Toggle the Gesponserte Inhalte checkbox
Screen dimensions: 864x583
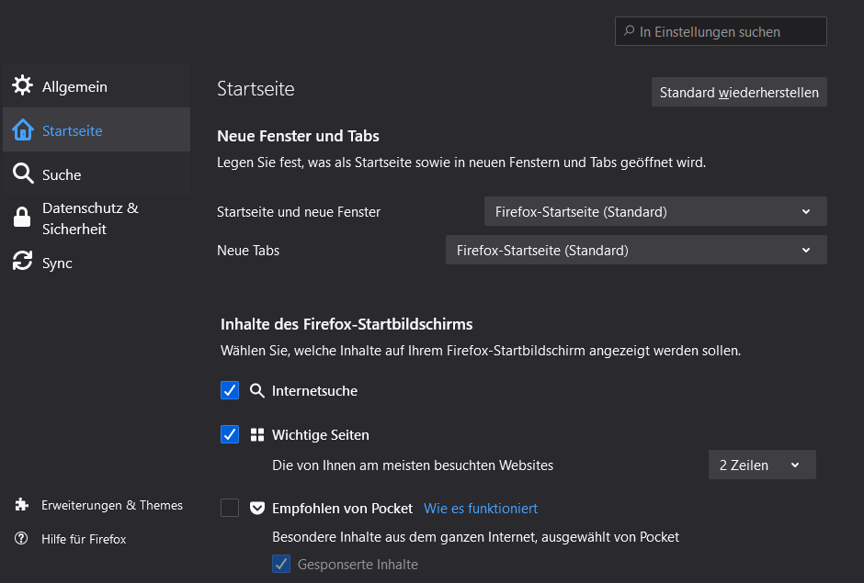[x=281, y=564]
